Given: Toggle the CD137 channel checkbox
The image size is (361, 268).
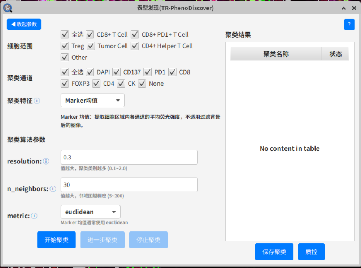Looking at the screenshot, I should click(x=117, y=72).
